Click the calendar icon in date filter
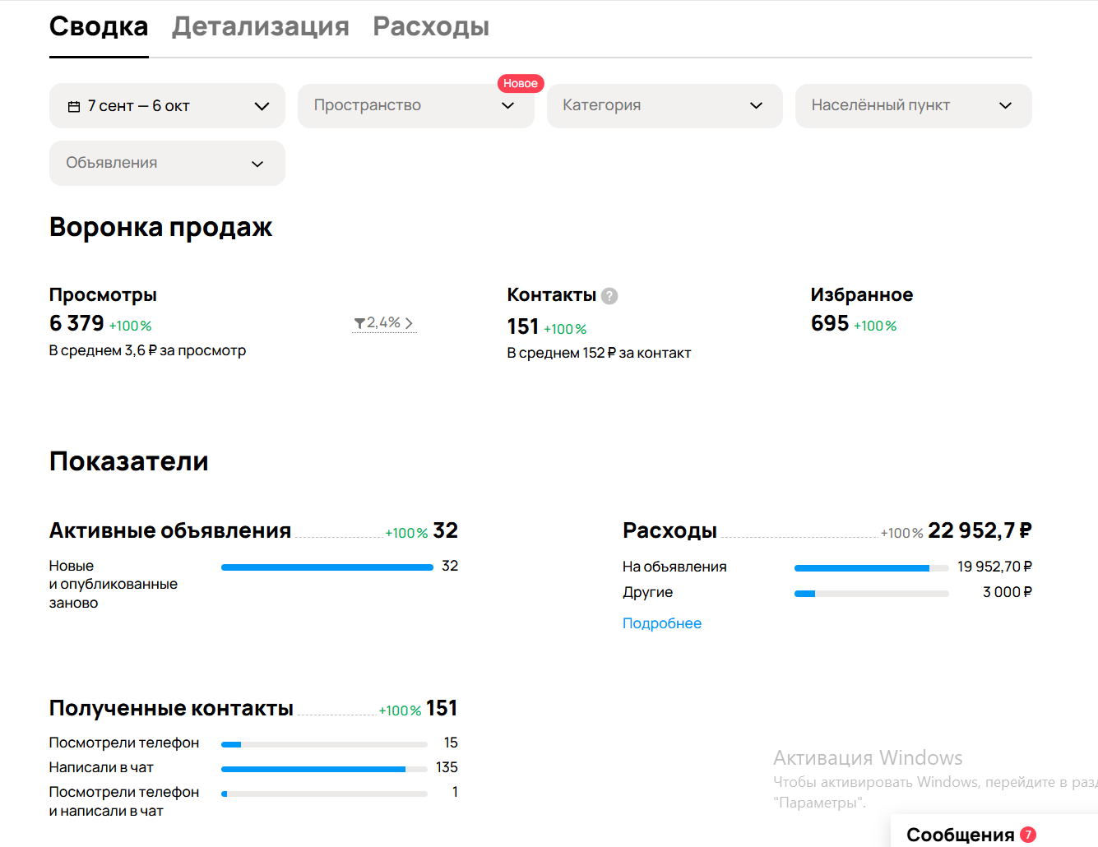This screenshot has height=847, width=1098. click(x=74, y=106)
